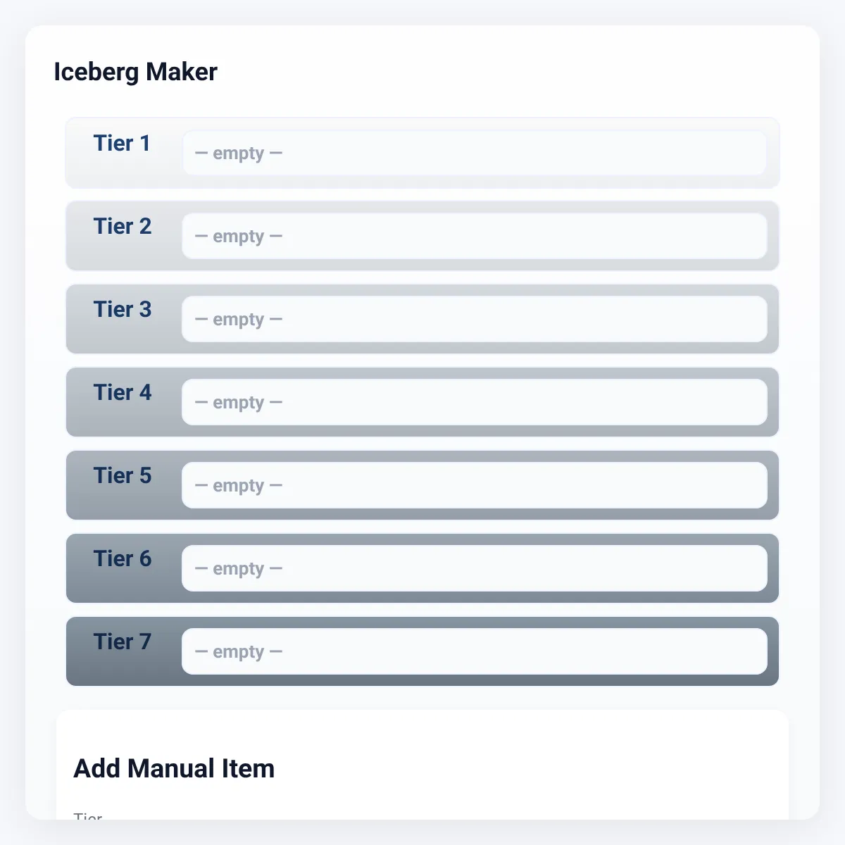Image resolution: width=845 pixels, height=845 pixels.
Task: Click the Add Manual Item heading
Action: point(174,768)
